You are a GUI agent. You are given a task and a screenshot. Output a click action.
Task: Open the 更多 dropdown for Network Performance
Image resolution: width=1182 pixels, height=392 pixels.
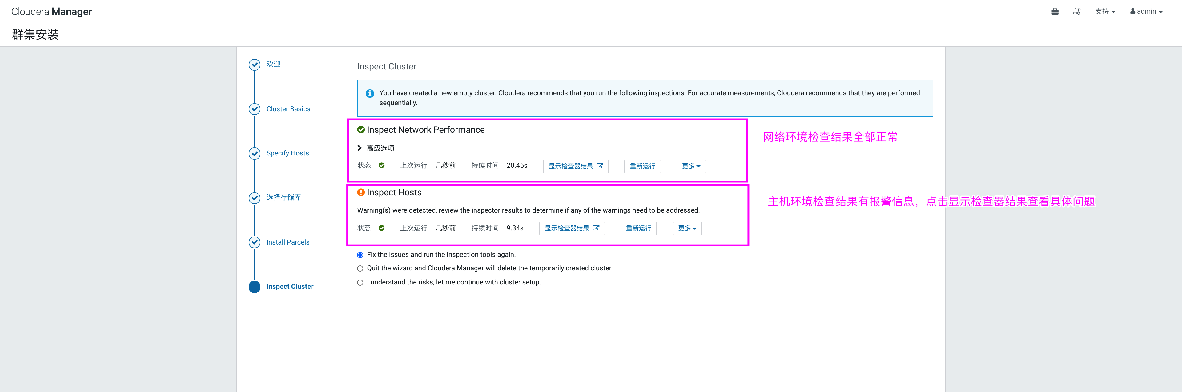pos(690,166)
